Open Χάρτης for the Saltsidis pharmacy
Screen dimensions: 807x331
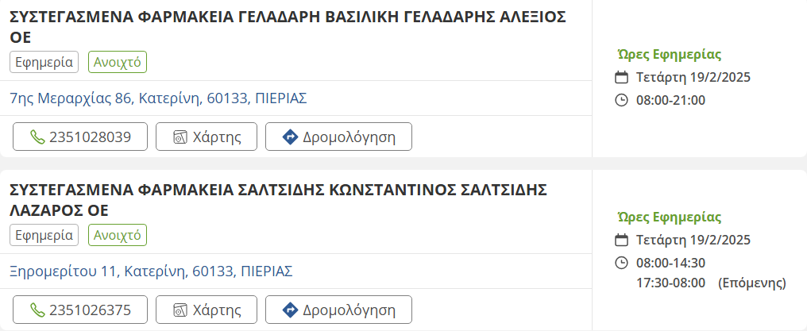[207, 310]
